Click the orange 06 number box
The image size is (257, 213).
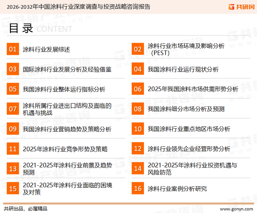(138, 89)
